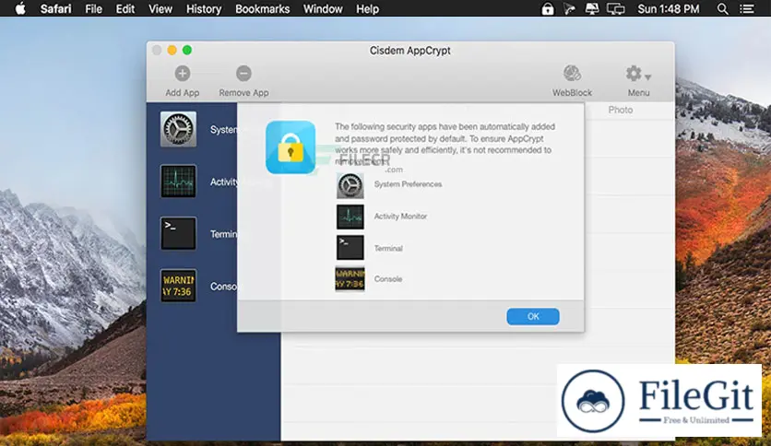Click the Remove App minus icon
This screenshot has height=446, width=771.
tap(243, 74)
